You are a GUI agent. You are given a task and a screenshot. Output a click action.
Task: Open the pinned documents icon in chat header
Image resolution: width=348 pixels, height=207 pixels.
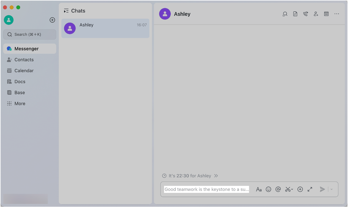[295, 14]
